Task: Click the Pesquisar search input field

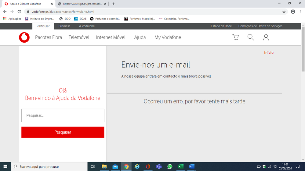Action: (63, 116)
